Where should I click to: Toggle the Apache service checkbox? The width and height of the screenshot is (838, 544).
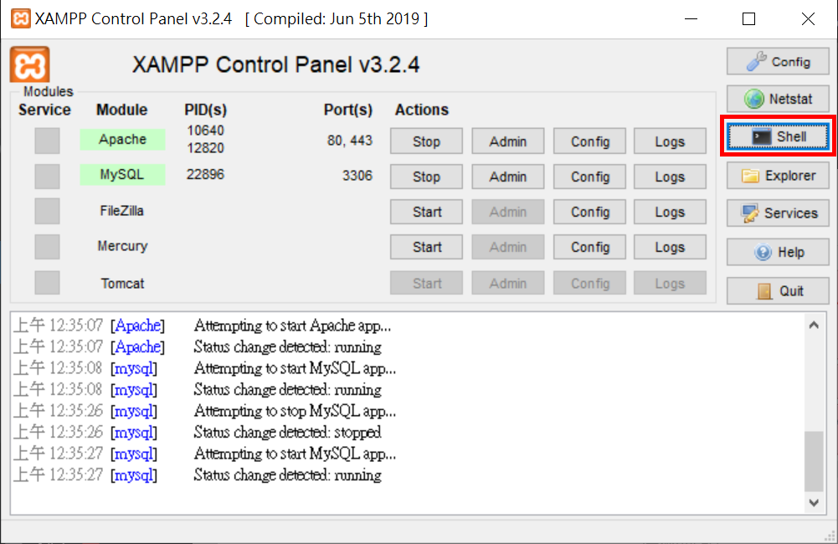pos(47,141)
